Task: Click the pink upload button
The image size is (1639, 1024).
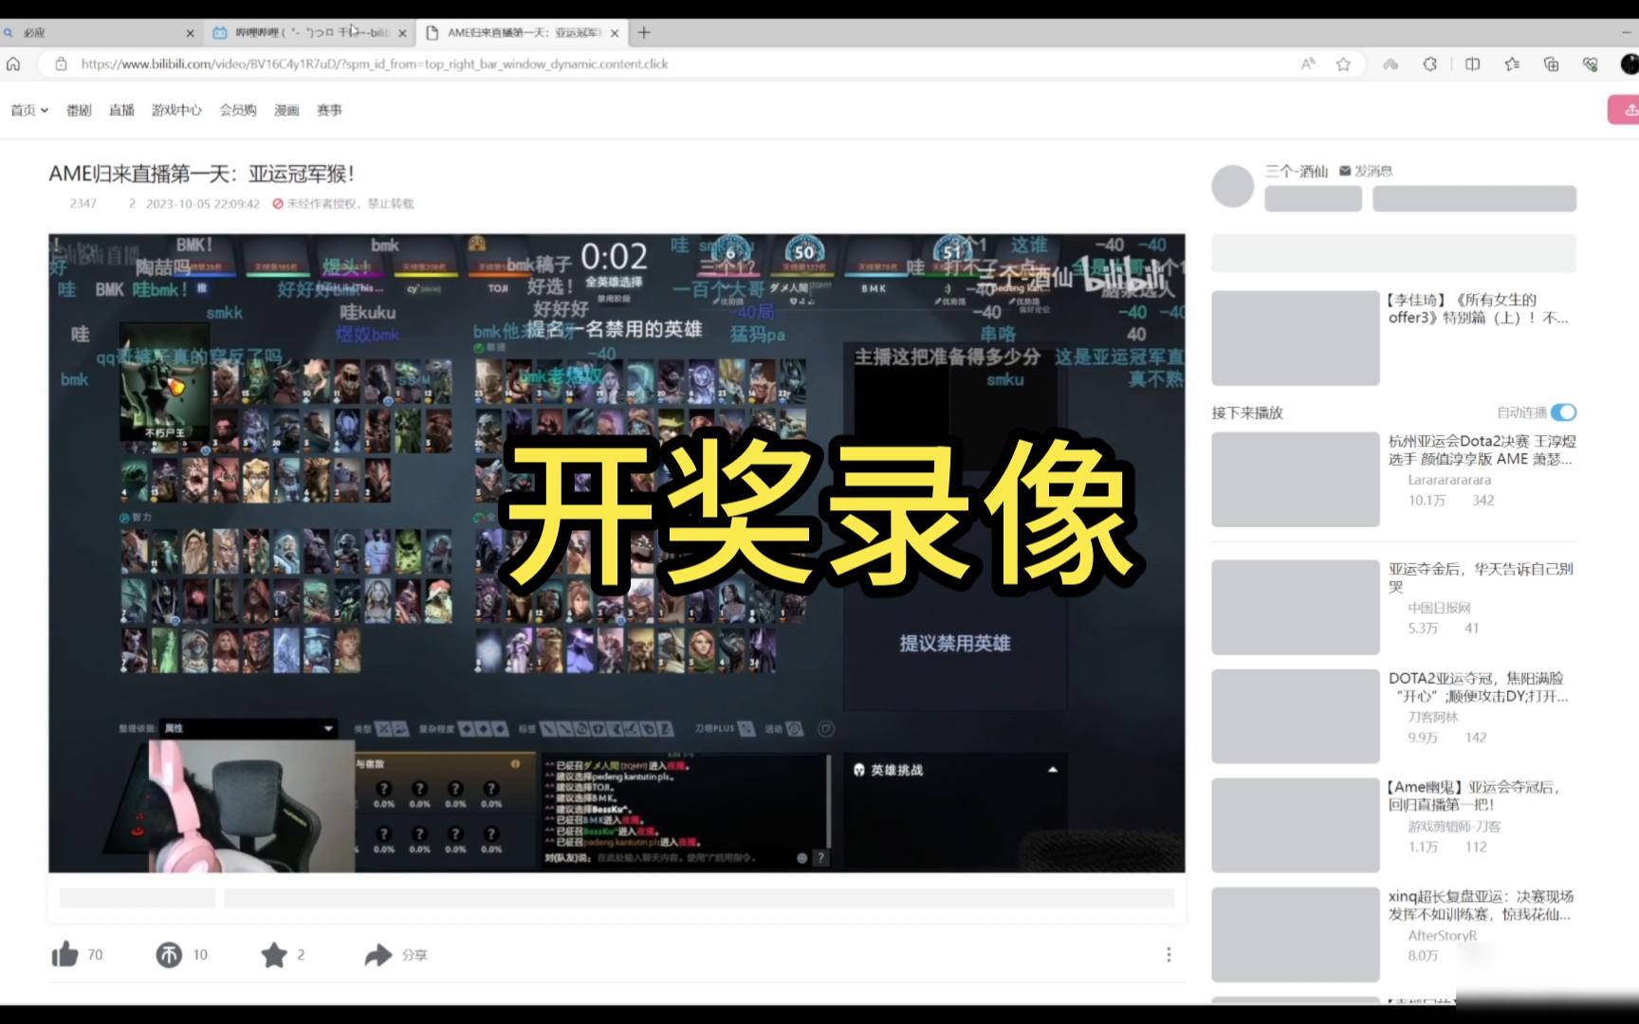Action: [x=1624, y=110]
